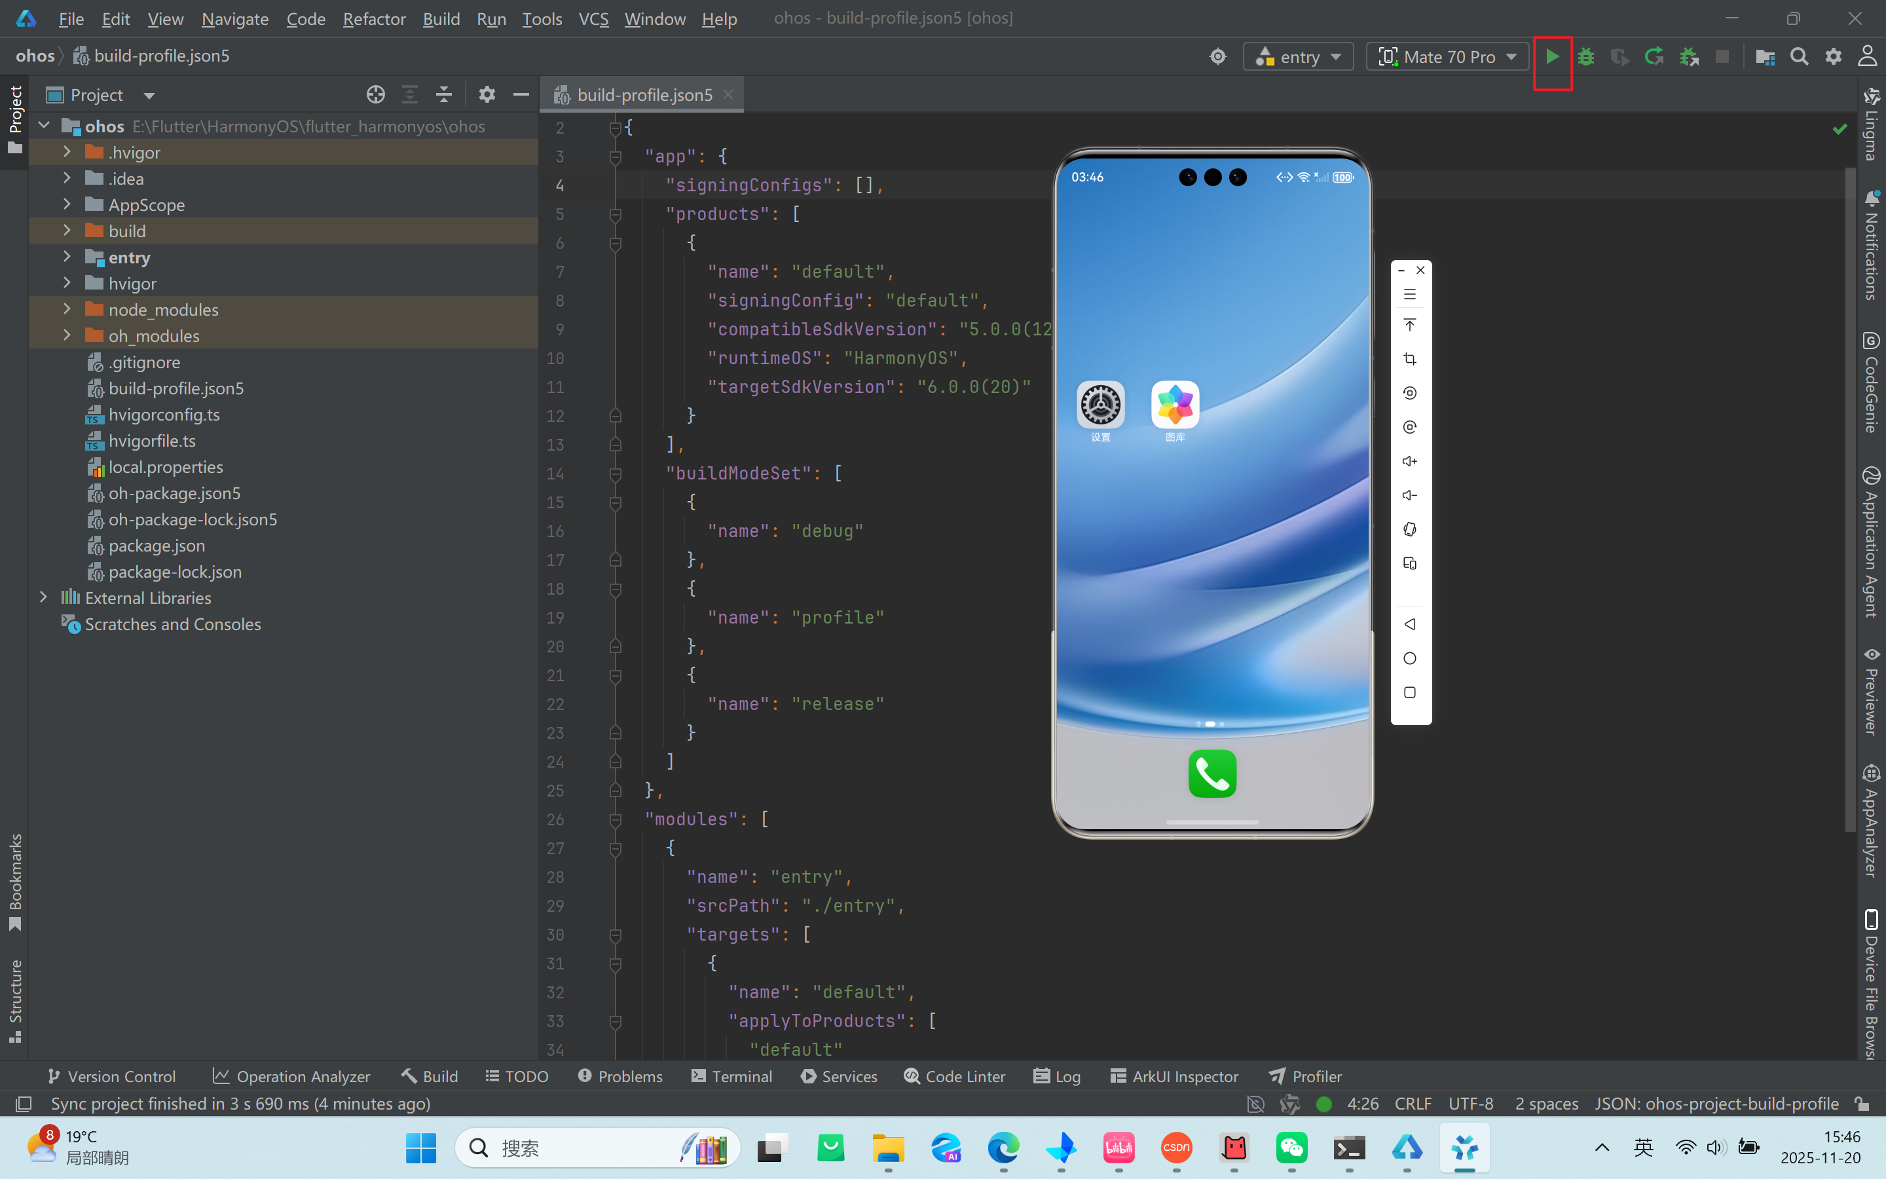Image resolution: width=1886 pixels, height=1179 pixels.
Task: Click the green Run entry button
Action: [x=1551, y=57]
